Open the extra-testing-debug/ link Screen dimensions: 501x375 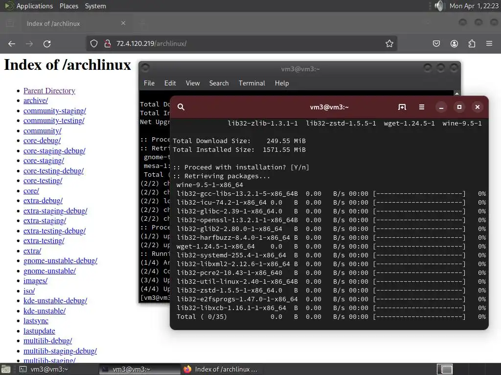coord(54,231)
